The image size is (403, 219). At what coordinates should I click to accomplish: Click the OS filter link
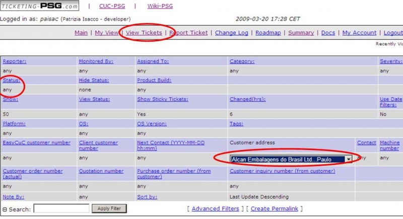[x=84, y=124]
